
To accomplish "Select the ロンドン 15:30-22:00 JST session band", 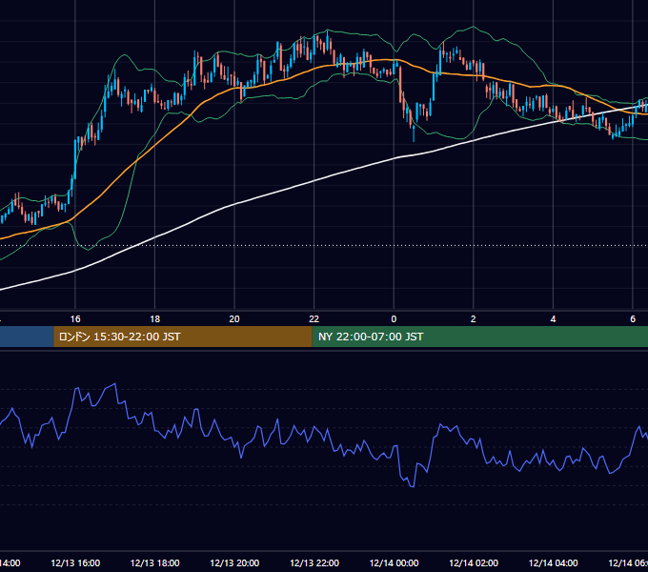I will [183, 337].
